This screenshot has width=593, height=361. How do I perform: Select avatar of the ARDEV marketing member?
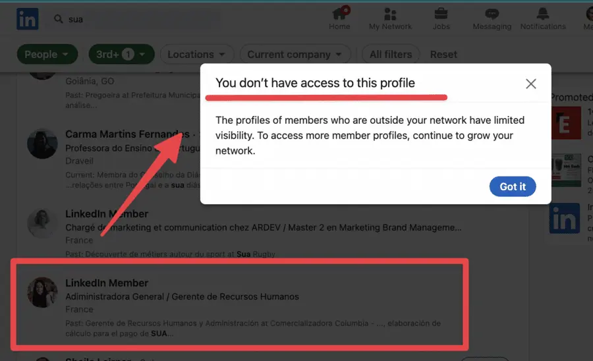[42, 223]
